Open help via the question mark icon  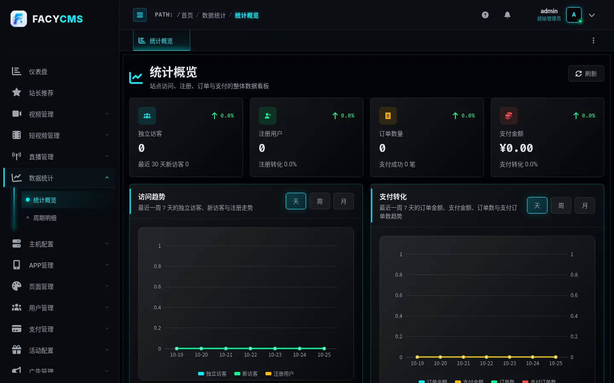coord(485,15)
